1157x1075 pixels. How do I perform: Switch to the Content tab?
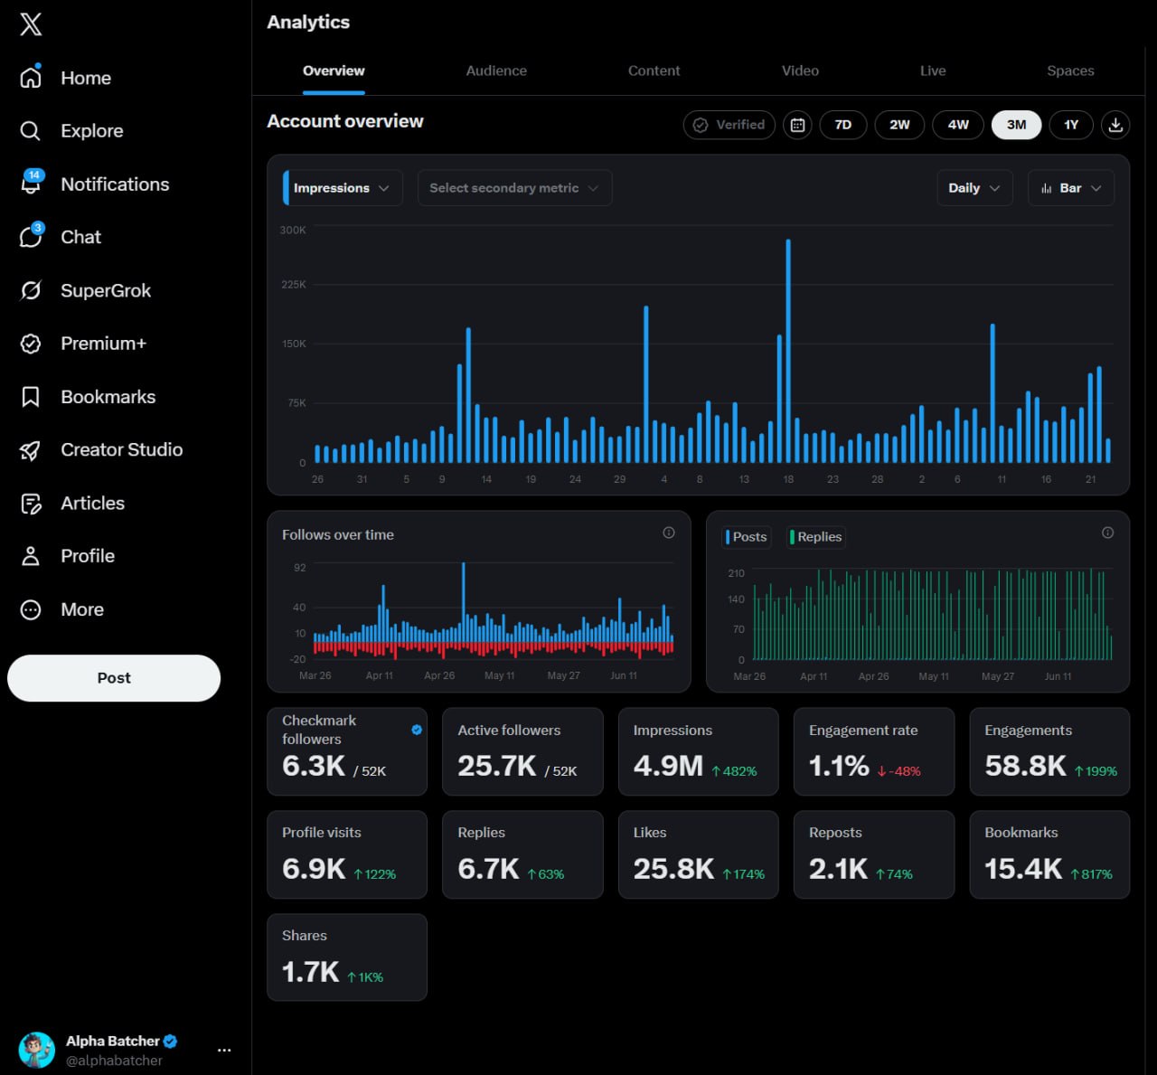pos(654,71)
